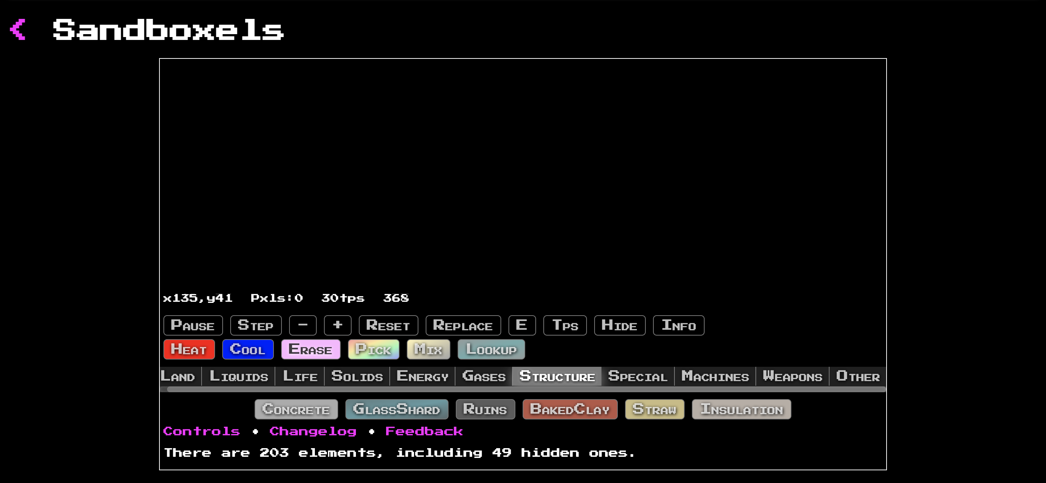Enable the Mix tool
1046x483 pixels.
(428, 349)
